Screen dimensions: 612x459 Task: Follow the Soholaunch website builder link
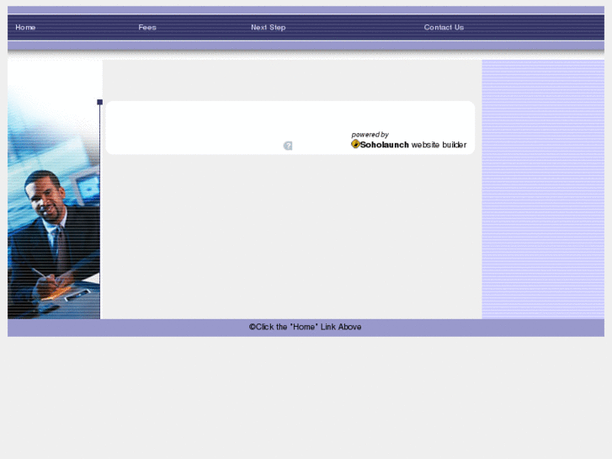413,145
